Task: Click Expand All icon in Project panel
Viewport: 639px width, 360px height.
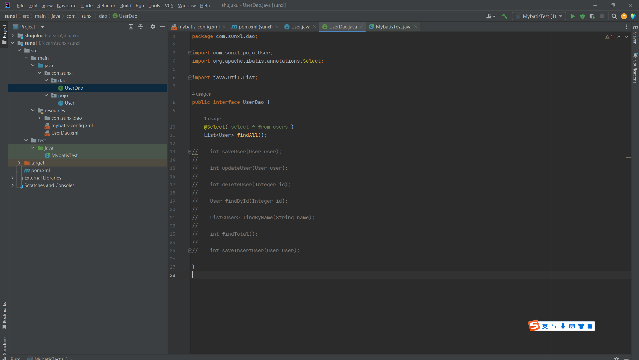Action: (x=131, y=27)
